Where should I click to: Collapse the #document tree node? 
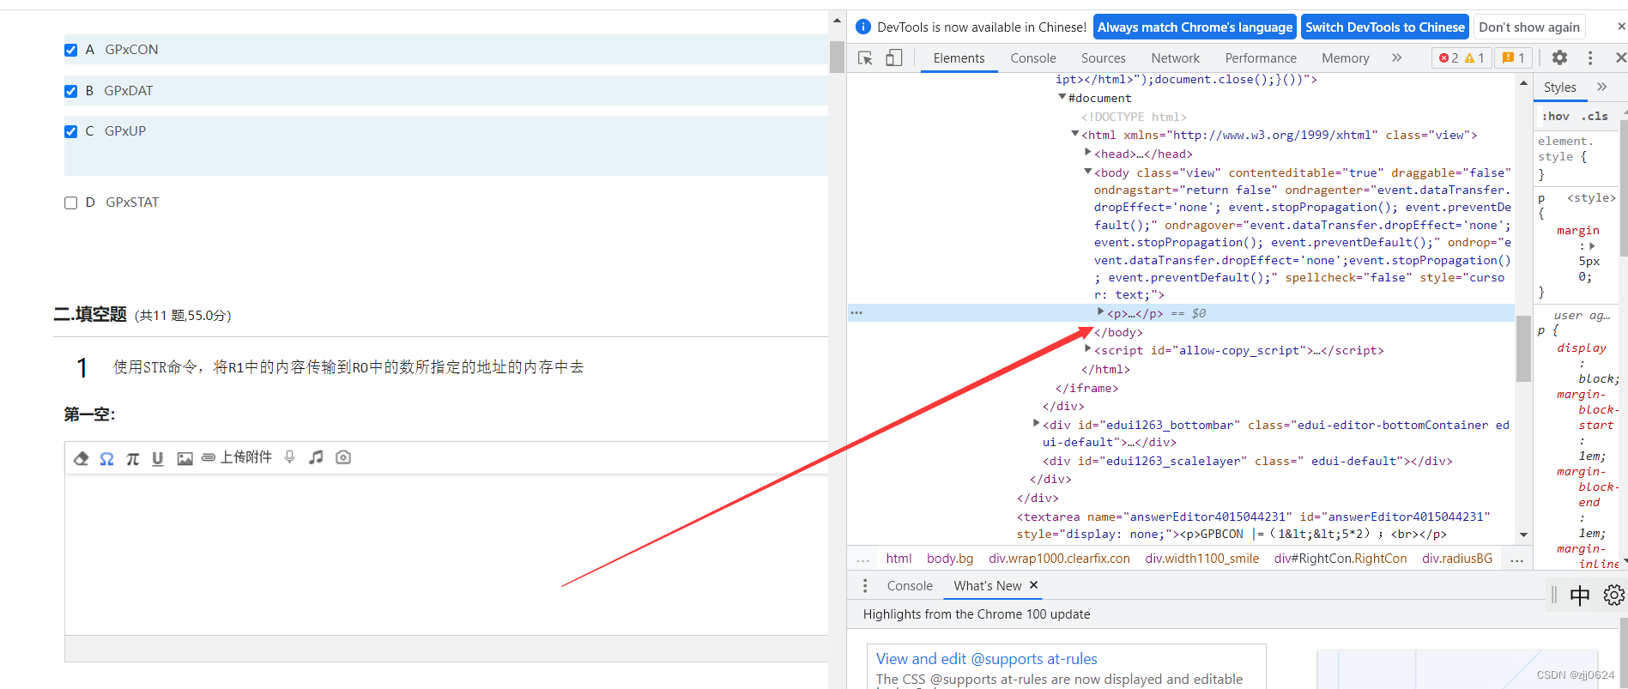coord(1062,97)
